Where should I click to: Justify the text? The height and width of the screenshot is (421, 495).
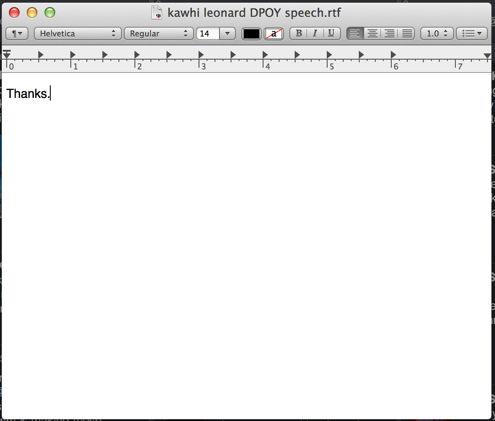tap(406, 33)
